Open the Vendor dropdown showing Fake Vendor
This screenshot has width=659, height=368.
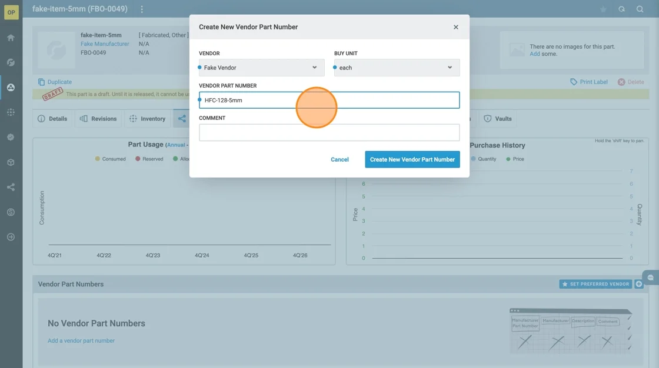pos(262,68)
